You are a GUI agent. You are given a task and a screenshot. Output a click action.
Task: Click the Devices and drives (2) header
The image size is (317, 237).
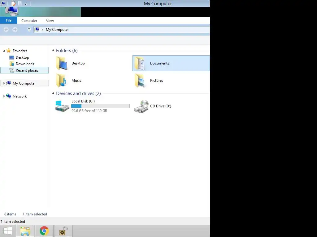[x=78, y=93]
